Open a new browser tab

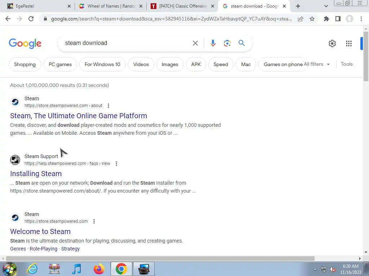tap(298, 6)
